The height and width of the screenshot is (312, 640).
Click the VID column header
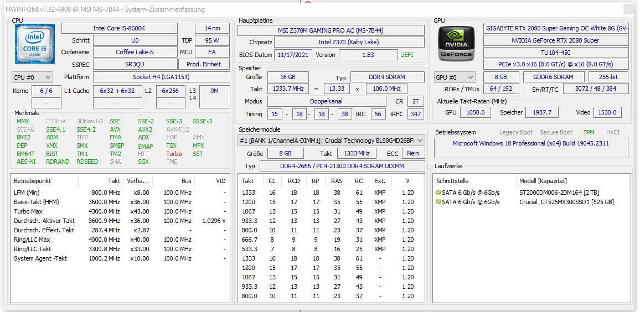212,181
